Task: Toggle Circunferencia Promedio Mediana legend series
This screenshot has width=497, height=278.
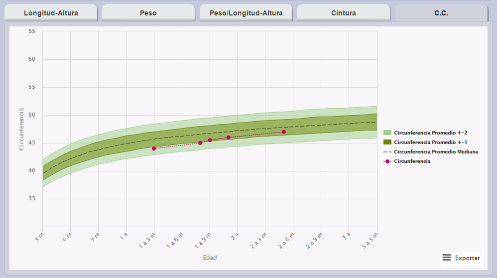Action: [431, 152]
